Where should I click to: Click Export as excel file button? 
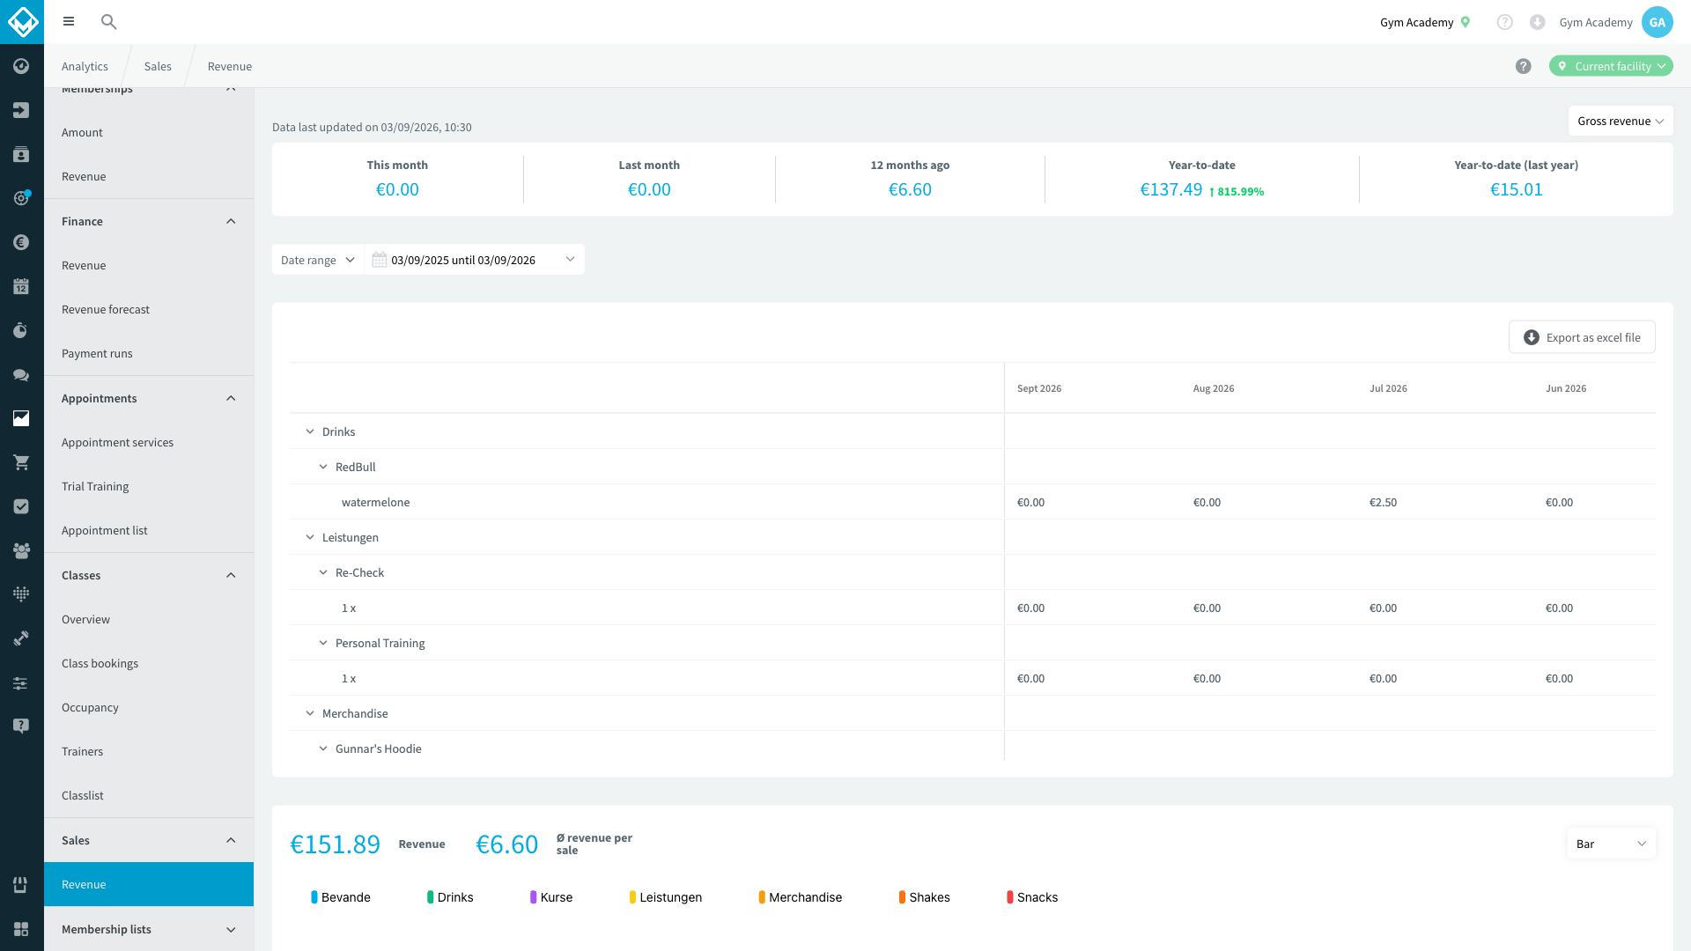click(x=1582, y=337)
